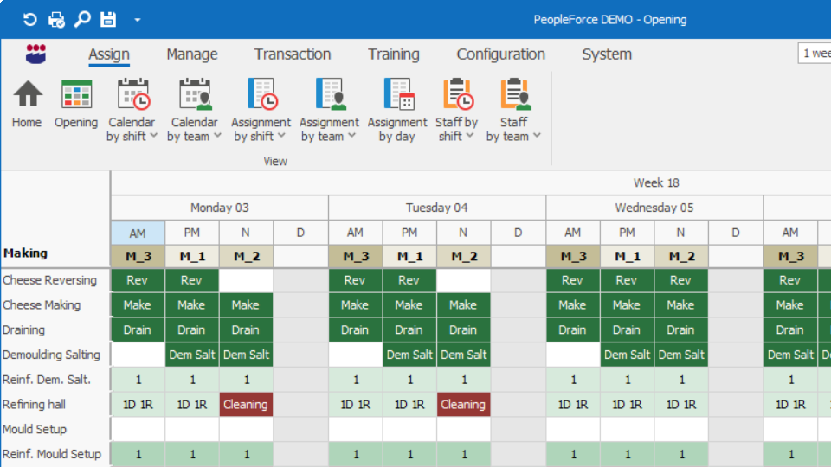831x467 pixels.
Task: Open the quick access toolbar customize arrow
Action: tap(137, 20)
